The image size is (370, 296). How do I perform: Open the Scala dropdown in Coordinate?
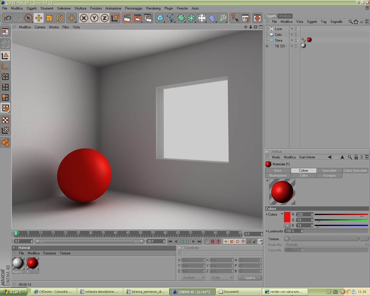222,277
